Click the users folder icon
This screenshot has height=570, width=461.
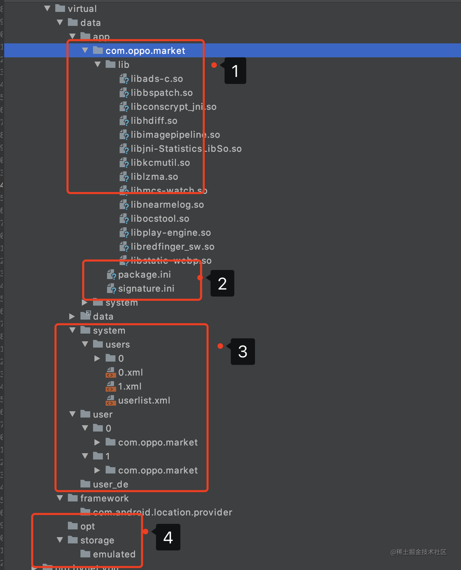[x=98, y=344]
